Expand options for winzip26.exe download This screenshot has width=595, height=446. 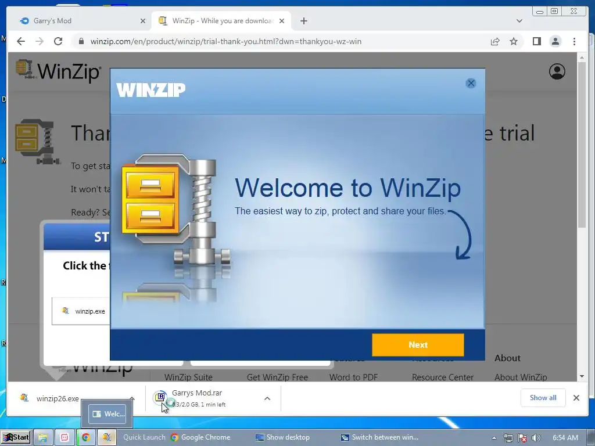(132, 398)
